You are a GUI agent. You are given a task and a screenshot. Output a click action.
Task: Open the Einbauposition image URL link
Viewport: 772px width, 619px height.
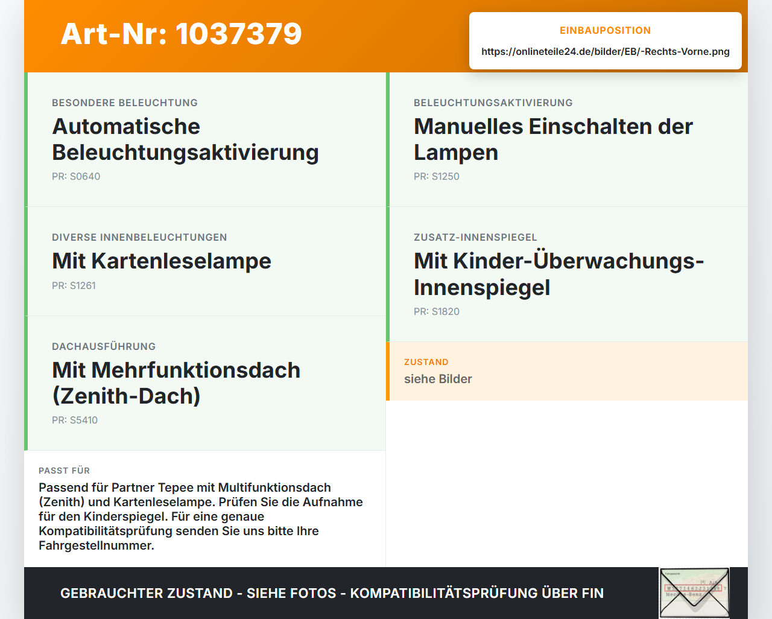[x=606, y=52]
